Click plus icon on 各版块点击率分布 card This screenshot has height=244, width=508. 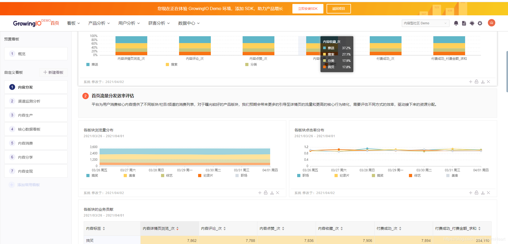(471, 193)
